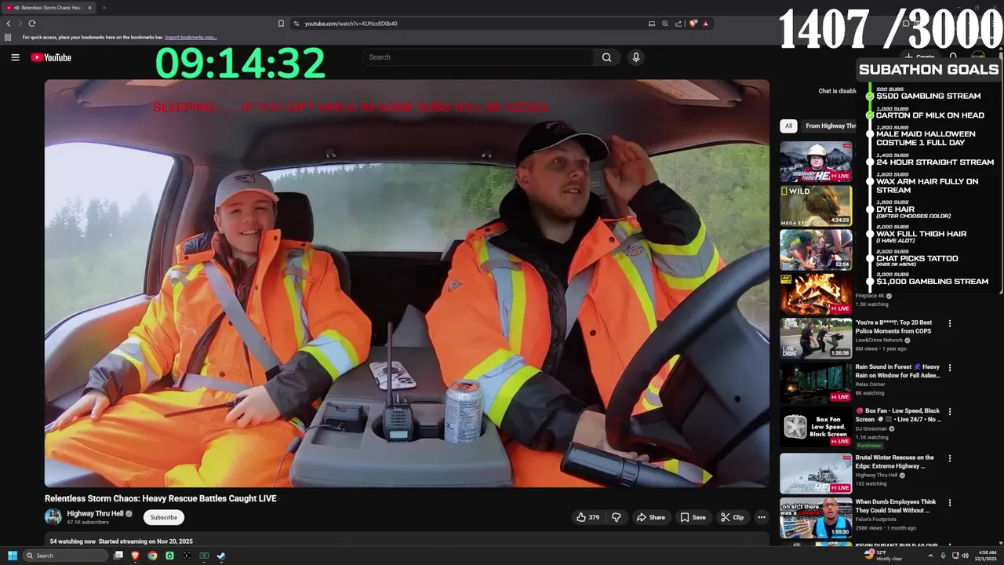The image size is (1004, 565).
Task: Click the Share button
Action: (650, 517)
